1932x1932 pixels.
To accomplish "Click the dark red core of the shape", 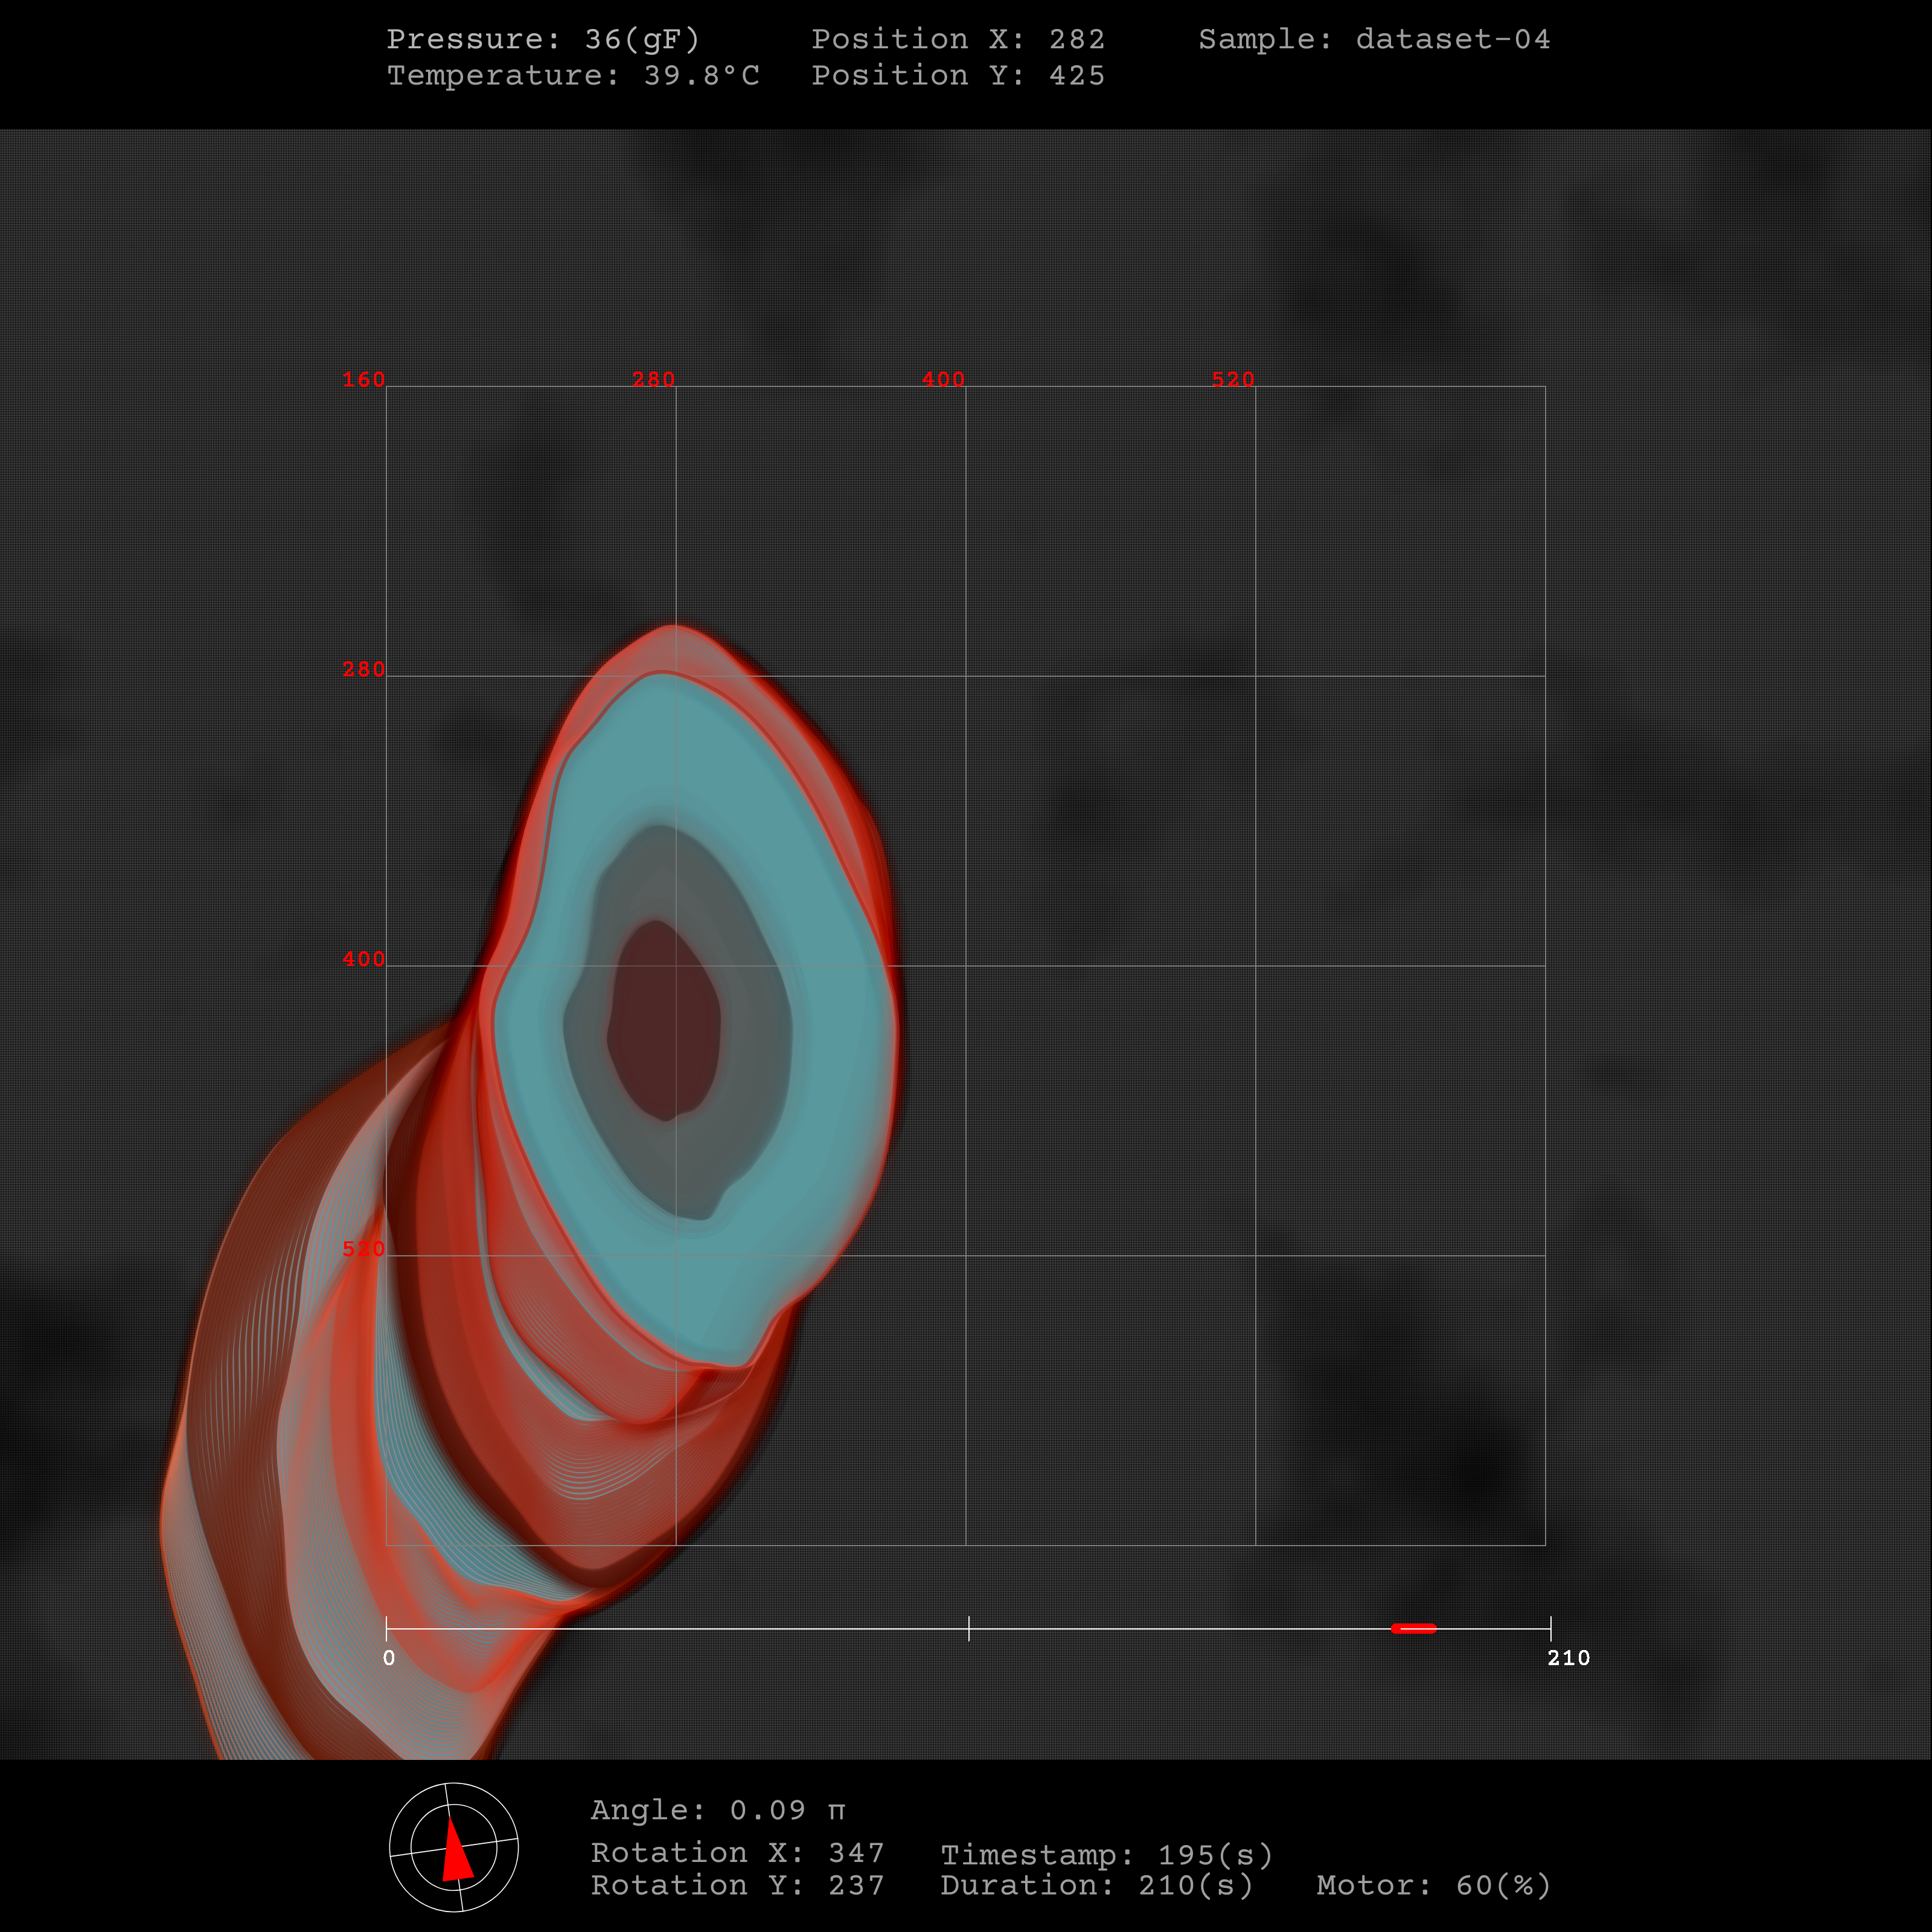I will point(664,1020).
